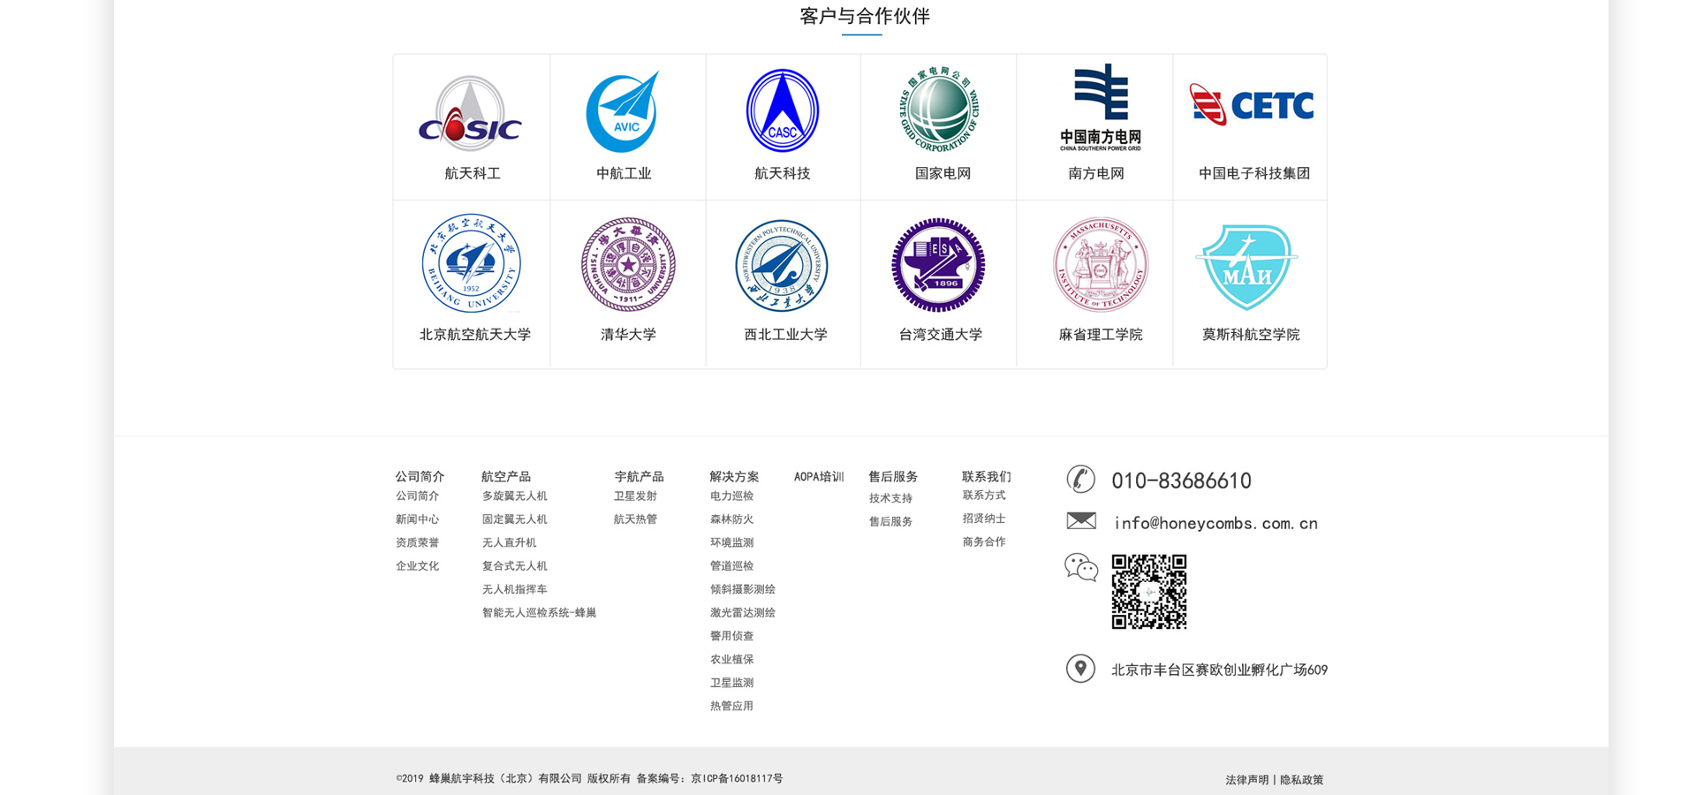1696x795 pixels.
Task: Select the Tsinghua University purple seal
Action: 628,265
